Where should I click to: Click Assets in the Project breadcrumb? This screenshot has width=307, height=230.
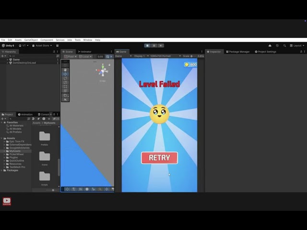(x=36, y=123)
